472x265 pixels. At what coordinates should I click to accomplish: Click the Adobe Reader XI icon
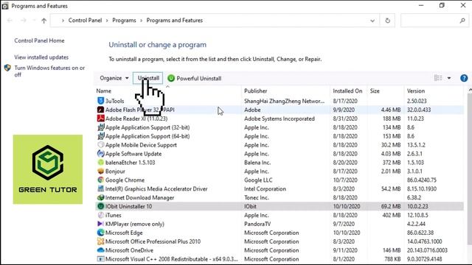pyautogui.click(x=100, y=119)
